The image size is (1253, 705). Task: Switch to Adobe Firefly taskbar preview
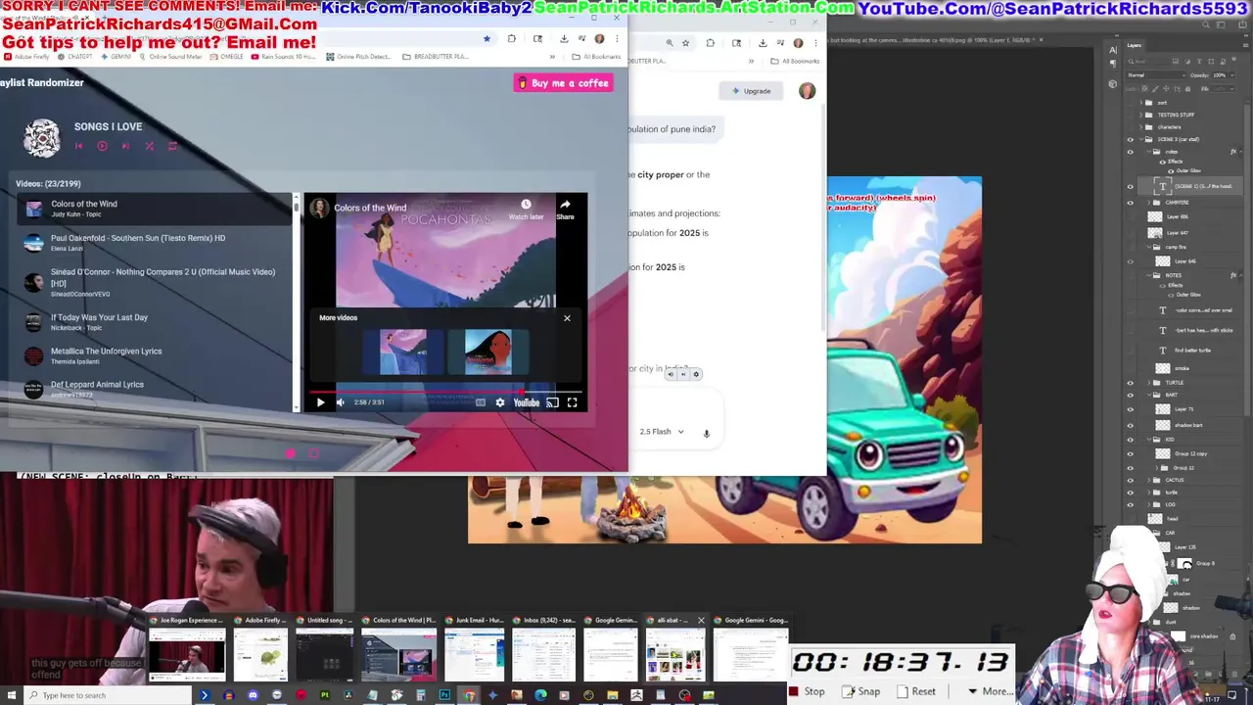[260, 650]
